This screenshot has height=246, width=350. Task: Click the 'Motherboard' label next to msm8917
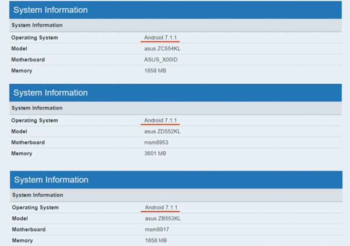[x=28, y=229]
